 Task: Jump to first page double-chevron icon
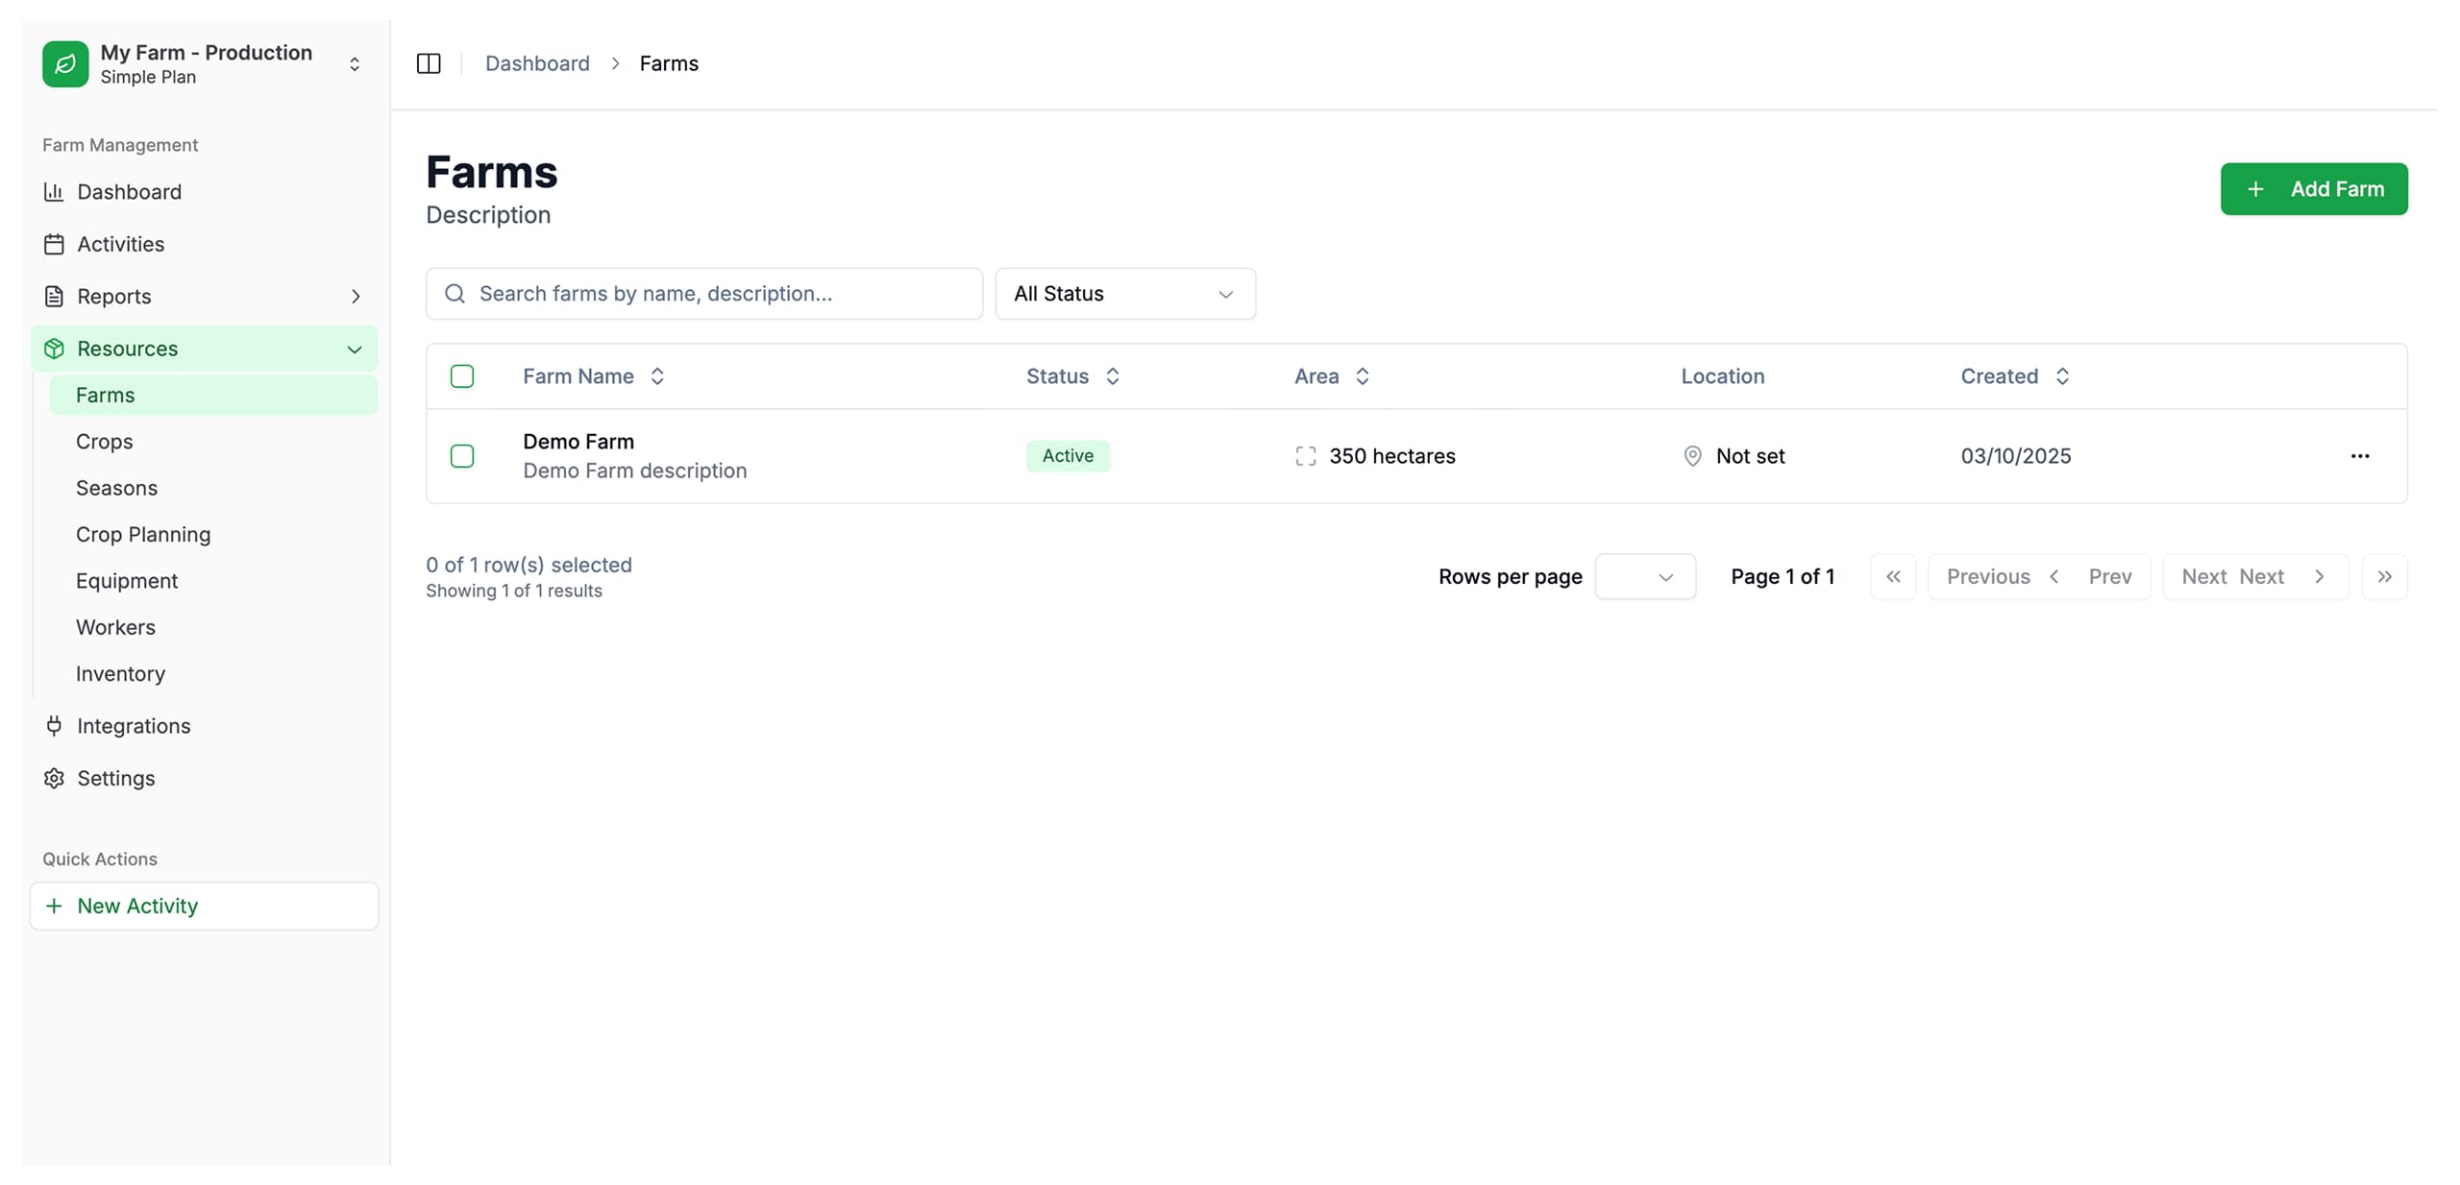click(x=1892, y=576)
